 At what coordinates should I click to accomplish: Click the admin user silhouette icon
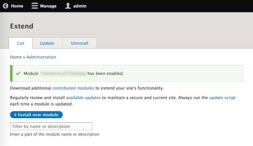click(x=68, y=6)
